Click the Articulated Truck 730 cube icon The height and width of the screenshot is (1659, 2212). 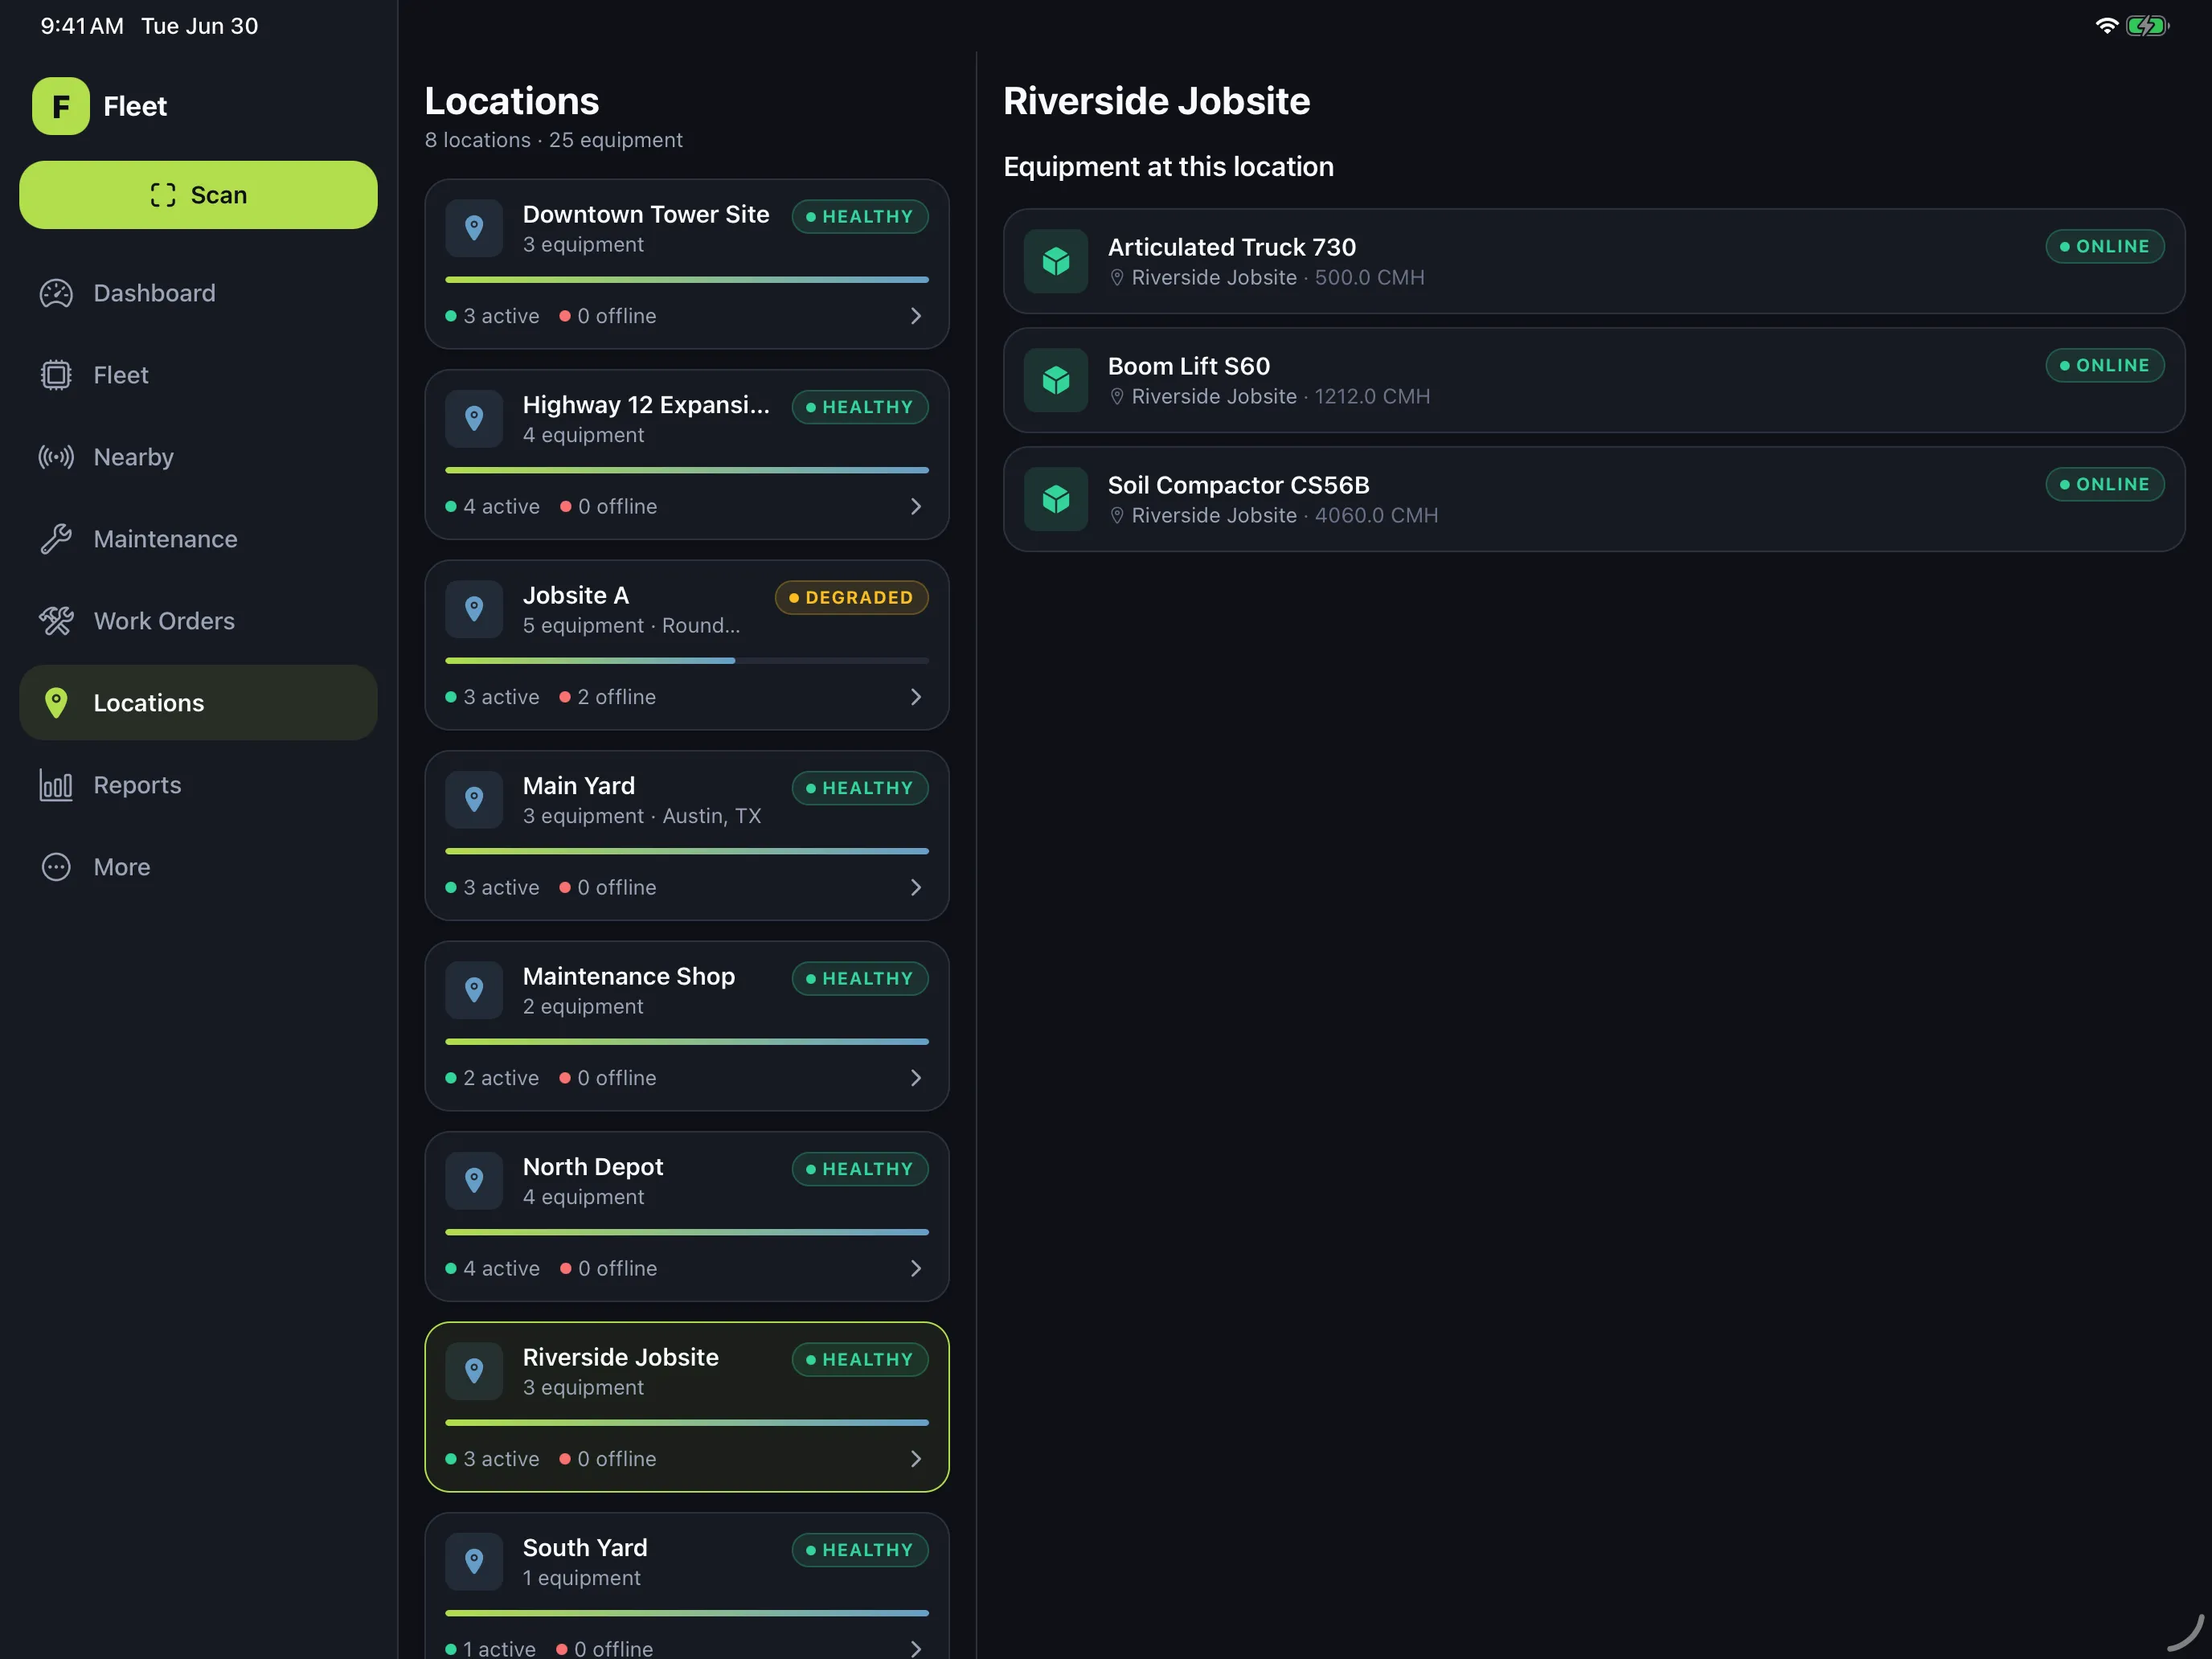tap(1056, 261)
